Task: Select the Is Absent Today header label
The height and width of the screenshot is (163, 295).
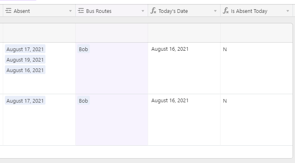Action: [x=249, y=11]
